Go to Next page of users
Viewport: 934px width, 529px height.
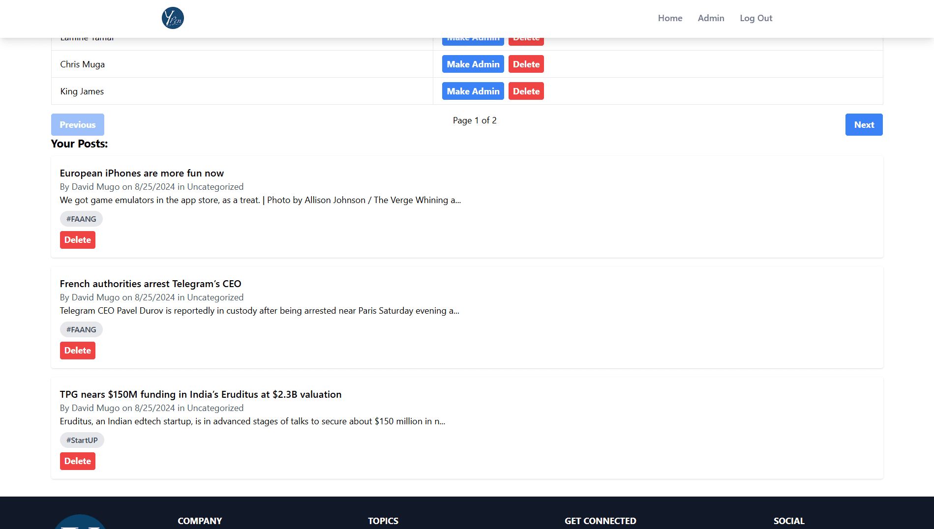[x=864, y=124]
